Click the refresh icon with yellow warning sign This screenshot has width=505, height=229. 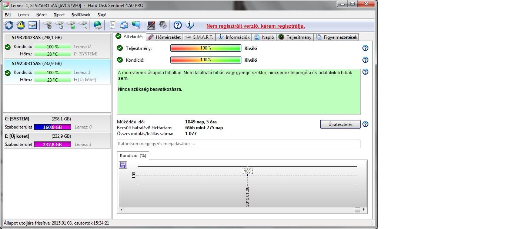coord(21,25)
